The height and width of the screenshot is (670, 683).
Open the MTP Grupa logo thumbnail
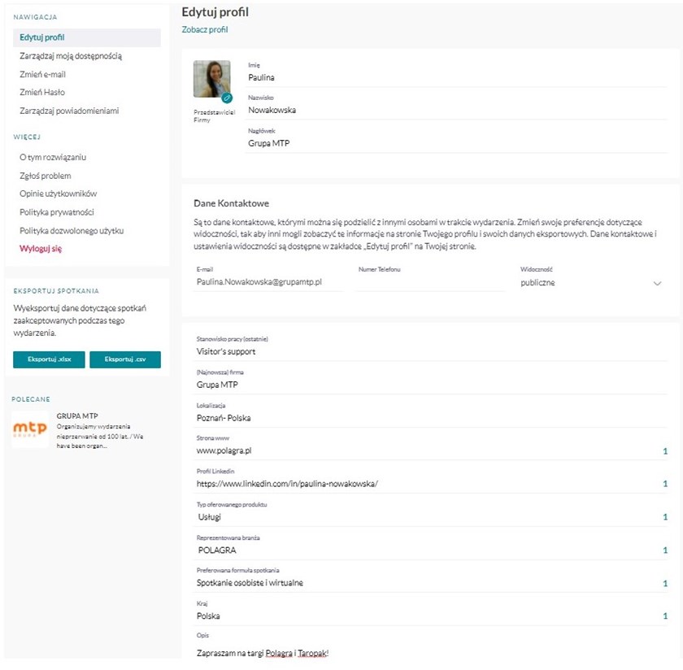coord(30,429)
